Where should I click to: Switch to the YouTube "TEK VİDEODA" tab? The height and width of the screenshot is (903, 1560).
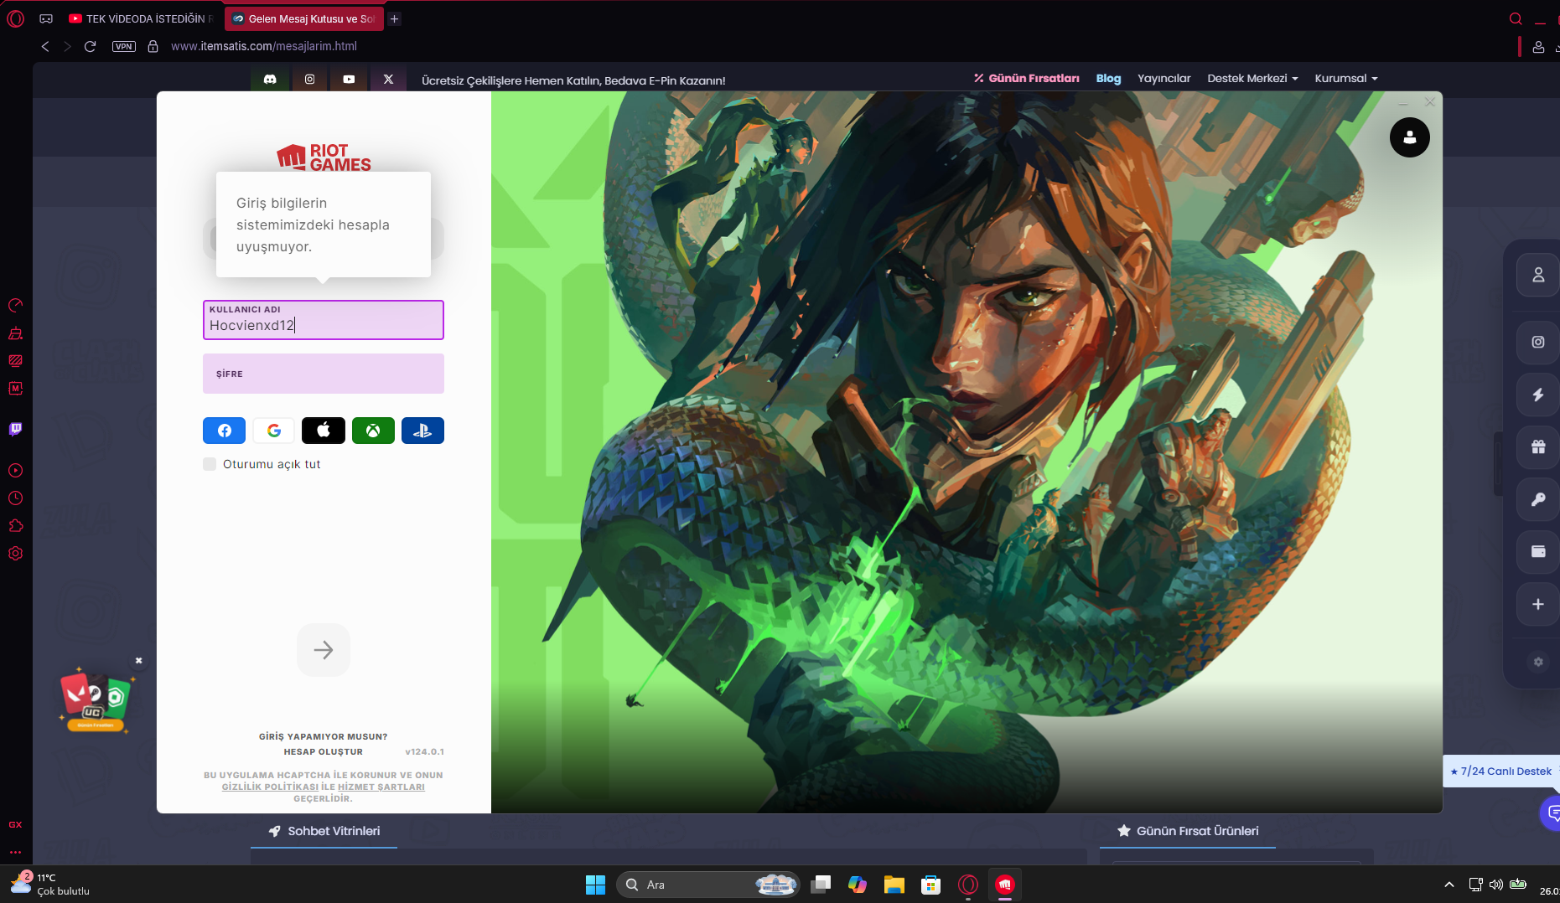(x=142, y=18)
